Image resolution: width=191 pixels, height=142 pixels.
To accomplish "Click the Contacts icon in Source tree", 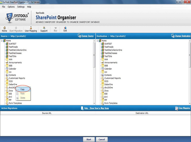I will pyautogui.click(x=7, y=75).
